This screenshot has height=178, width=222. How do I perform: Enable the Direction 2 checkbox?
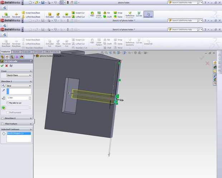point(3,118)
